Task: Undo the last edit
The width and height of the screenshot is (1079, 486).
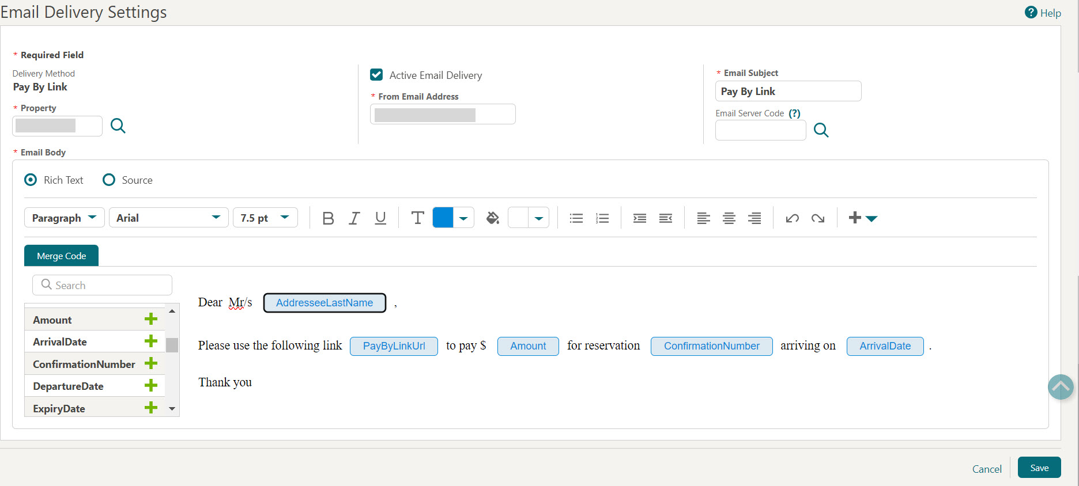Action: tap(792, 218)
